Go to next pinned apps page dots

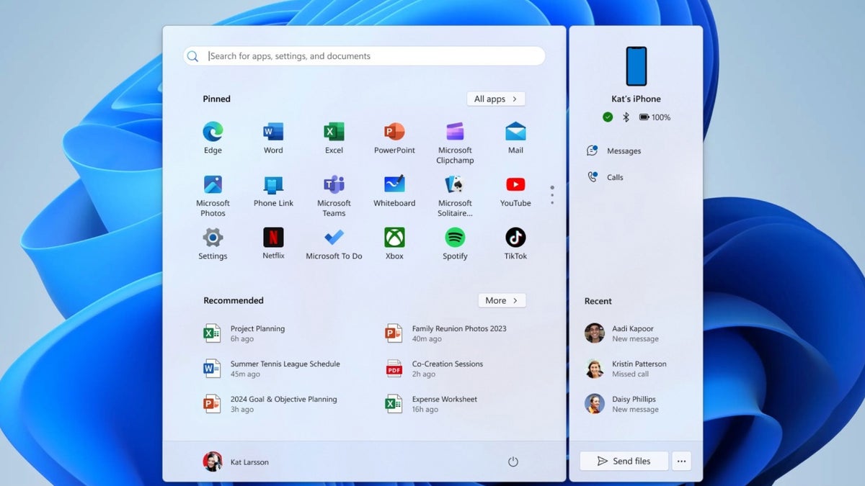click(552, 195)
